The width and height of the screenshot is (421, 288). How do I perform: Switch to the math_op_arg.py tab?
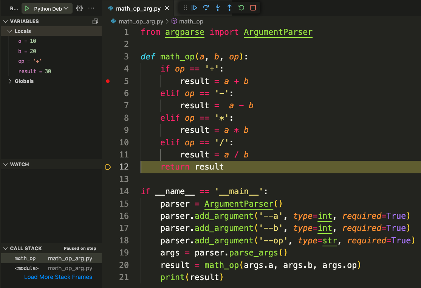138,9
